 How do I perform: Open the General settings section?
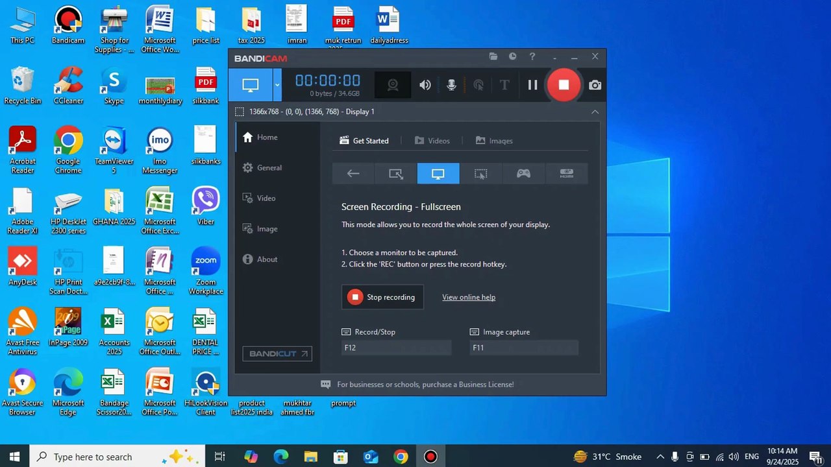tap(278, 168)
